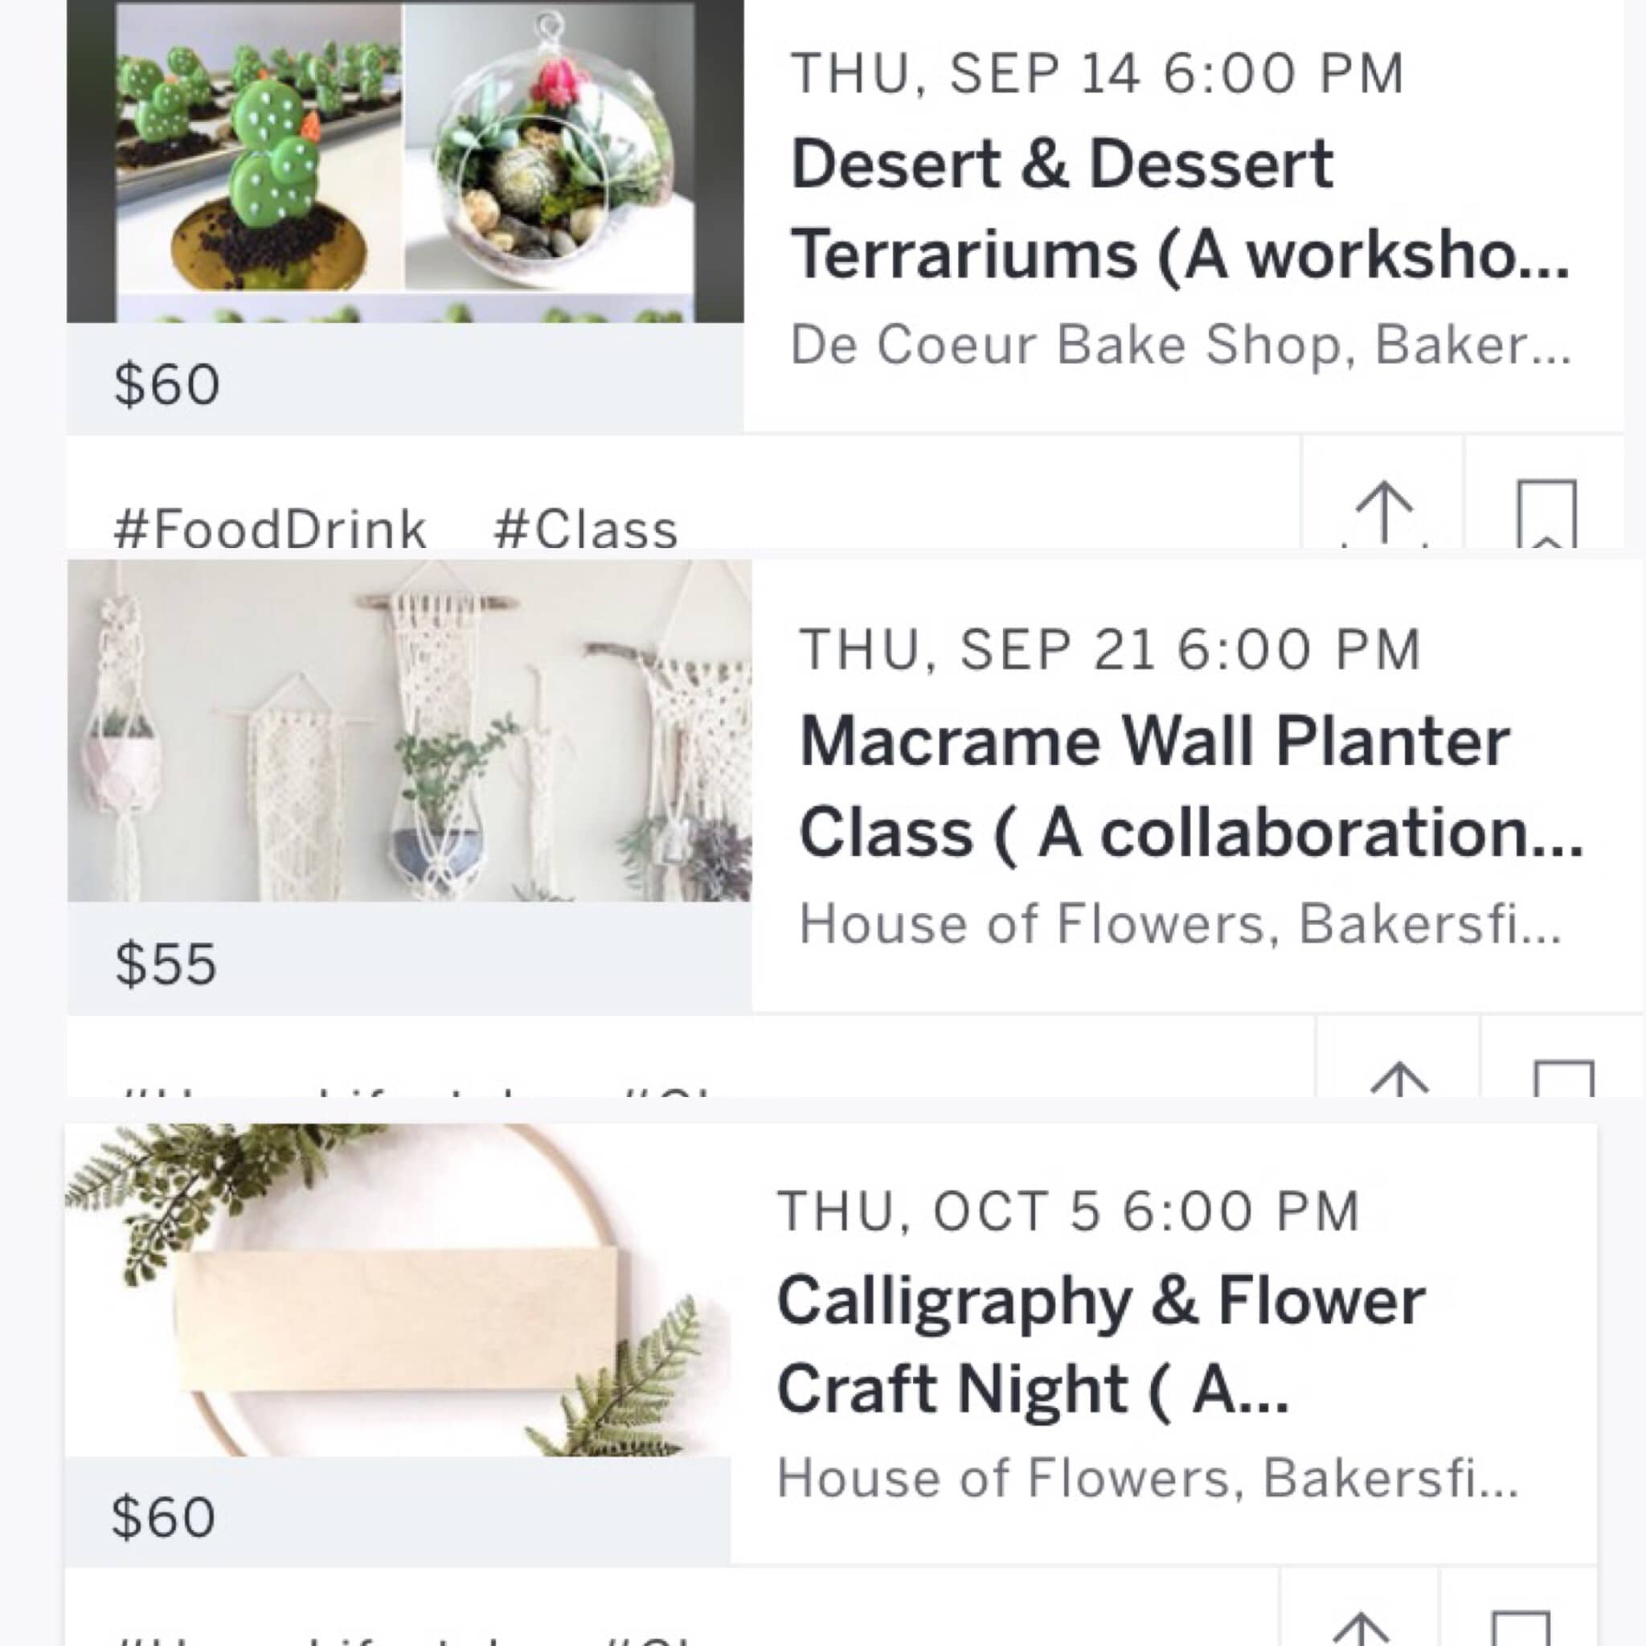Tap the macrame wall hangings photo

[x=409, y=731]
